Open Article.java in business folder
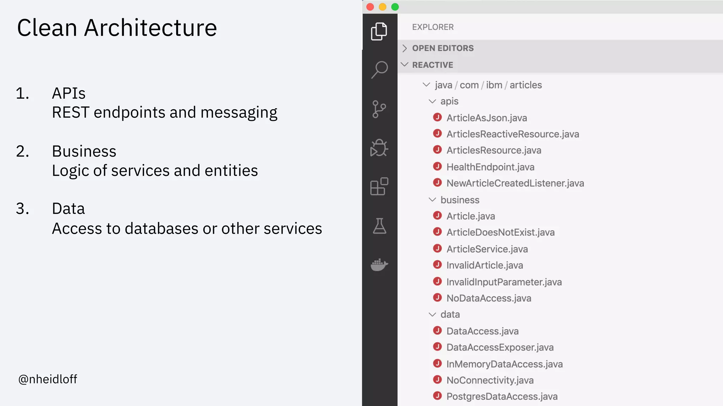The image size is (723, 406). (471, 216)
